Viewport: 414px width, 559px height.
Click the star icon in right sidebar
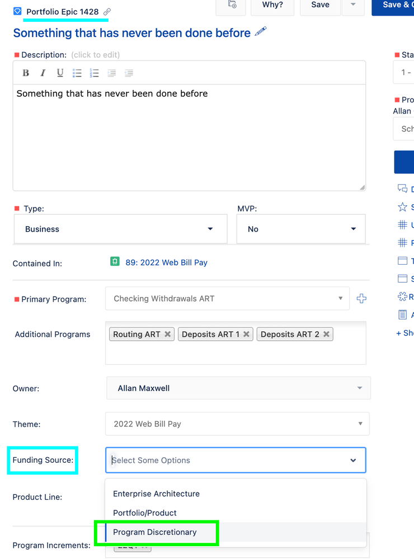pyautogui.click(x=402, y=207)
